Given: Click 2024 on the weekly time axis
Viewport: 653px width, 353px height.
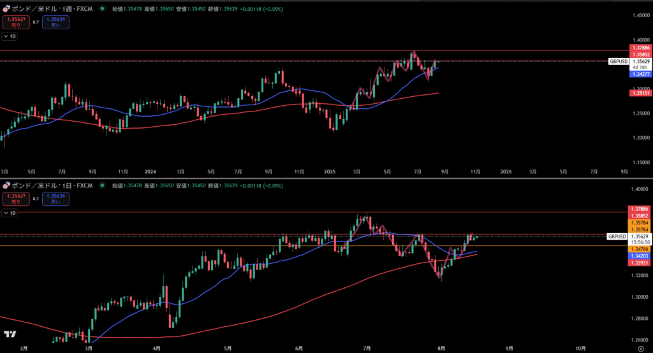Looking at the screenshot, I should (150, 171).
